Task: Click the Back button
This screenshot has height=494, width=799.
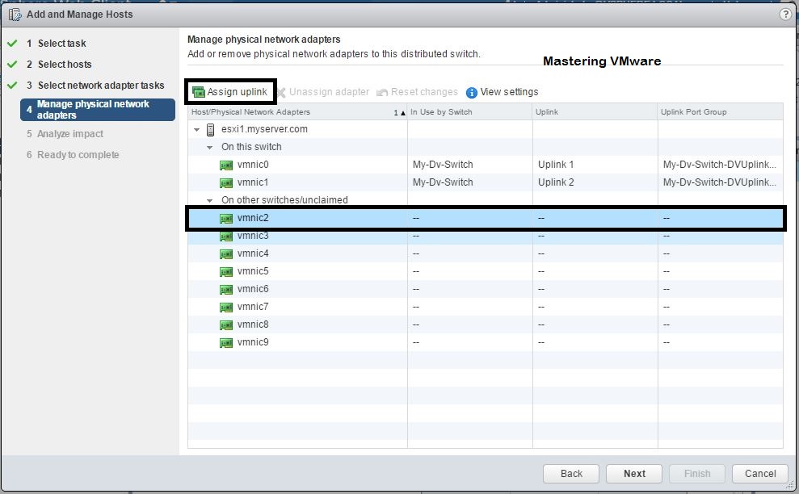Action: [x=570, y=474]
